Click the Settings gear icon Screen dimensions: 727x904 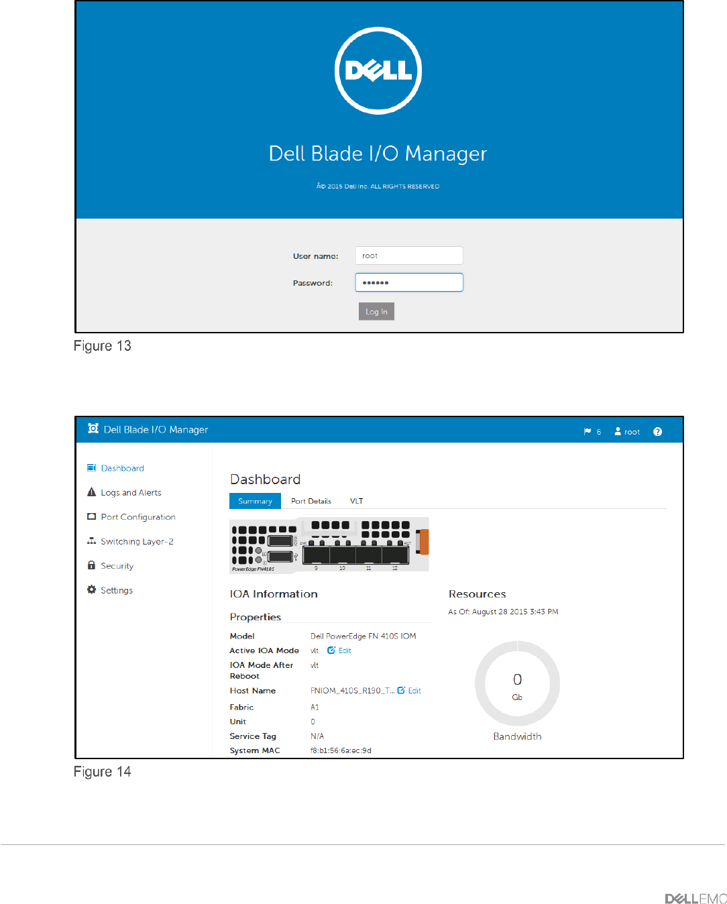(92, 589)
